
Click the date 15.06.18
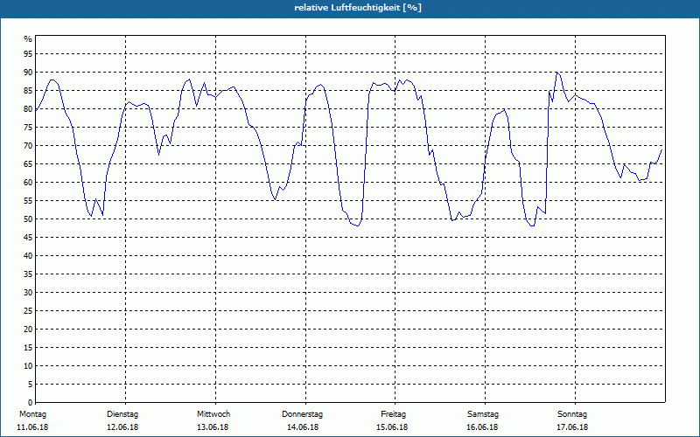392,427
